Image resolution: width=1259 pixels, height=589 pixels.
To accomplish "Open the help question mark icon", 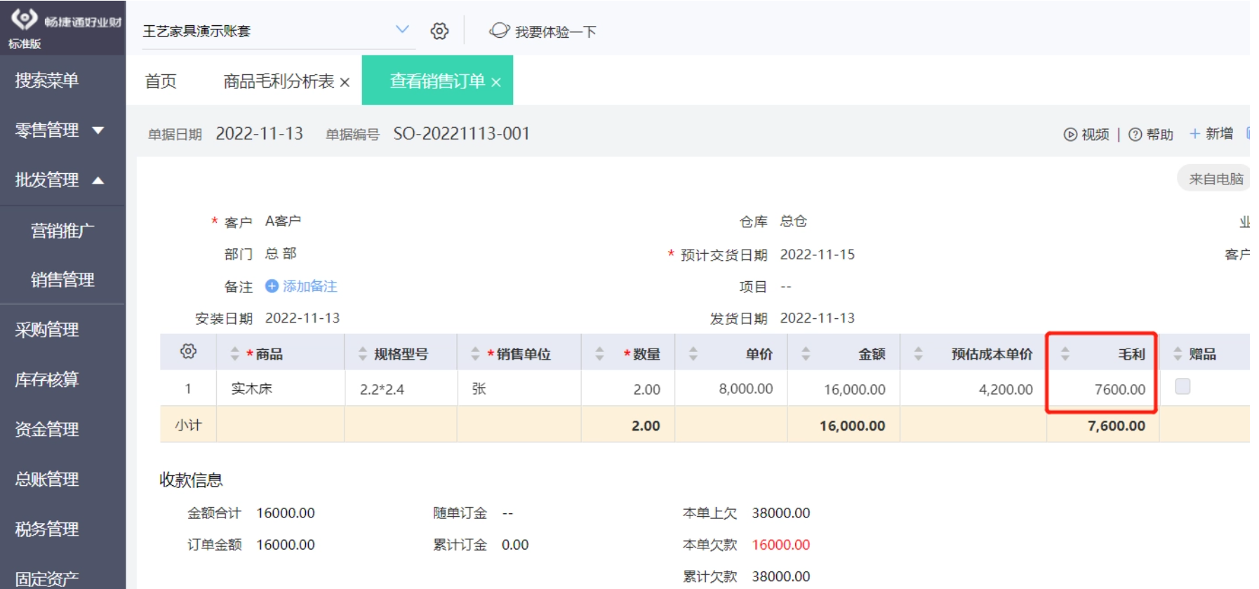I will (1135, 135).
